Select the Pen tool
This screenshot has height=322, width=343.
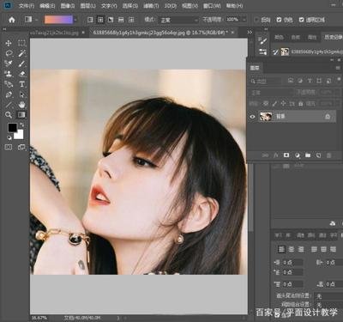point(9,94)
